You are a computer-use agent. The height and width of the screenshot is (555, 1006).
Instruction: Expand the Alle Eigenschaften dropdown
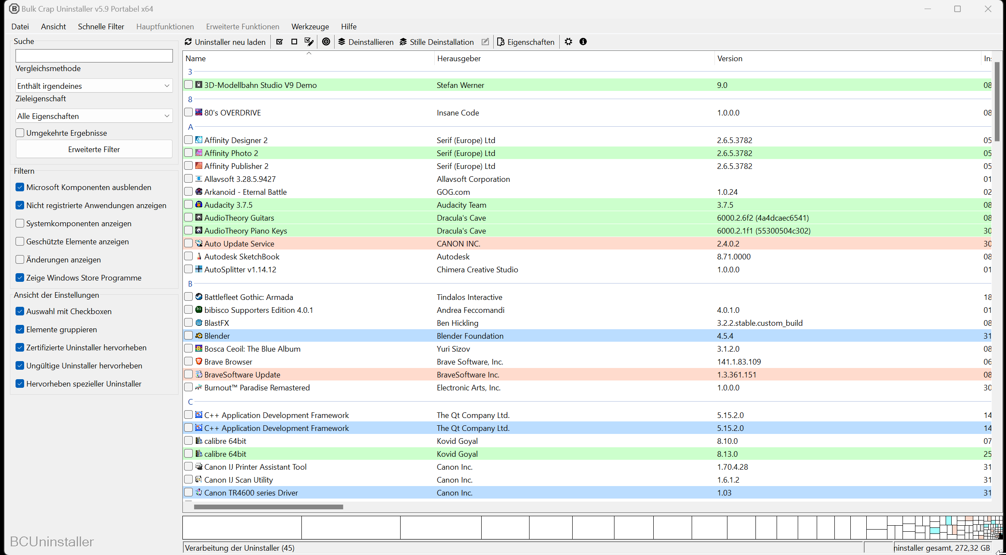click(x=94, y=116)
